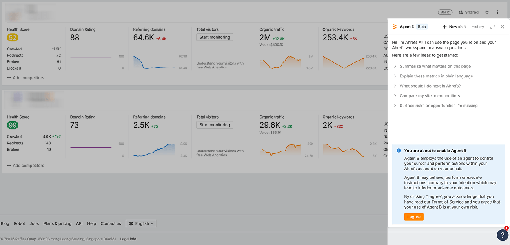Open the Help footer link
The width and height of the screenshot is (510, 245).
tap(91, 223)
